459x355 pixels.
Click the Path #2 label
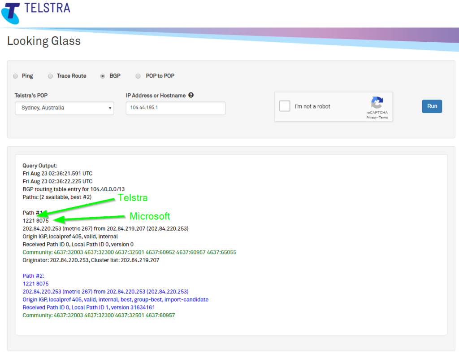[33, 276]
